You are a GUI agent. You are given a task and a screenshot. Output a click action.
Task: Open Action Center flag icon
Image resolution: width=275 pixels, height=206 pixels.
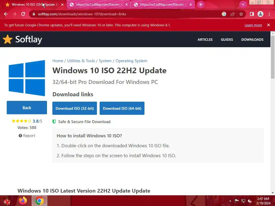[x=237, y=201]
